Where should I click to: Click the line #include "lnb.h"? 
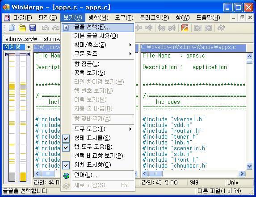click(167, 143)
